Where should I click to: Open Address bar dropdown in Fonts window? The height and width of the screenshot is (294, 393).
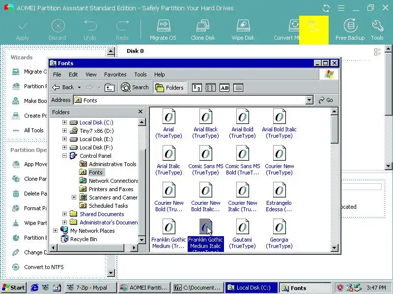[x=309, y=100]
